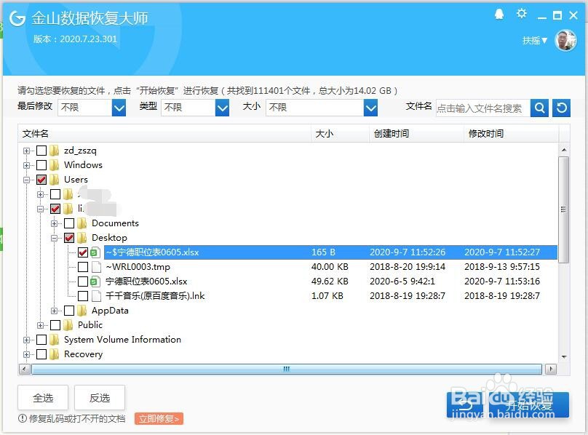
Task: Click the Windows folder icon
Action: [55, 165]
